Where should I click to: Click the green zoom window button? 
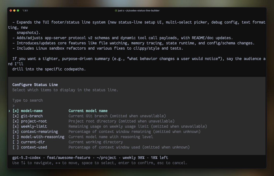[x=18, y=11]
